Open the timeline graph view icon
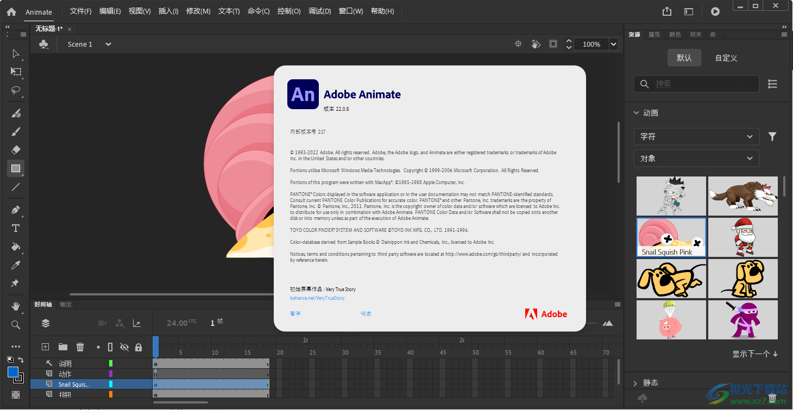This screenshot has height=410, width=793. click(137, 323)
